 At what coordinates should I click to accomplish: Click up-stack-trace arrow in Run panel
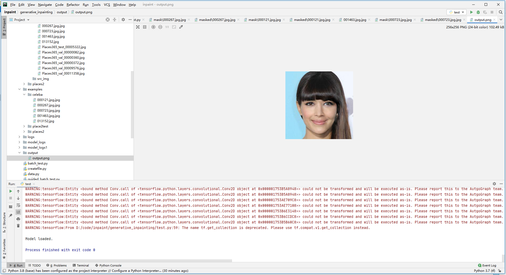tap(18, 191)
